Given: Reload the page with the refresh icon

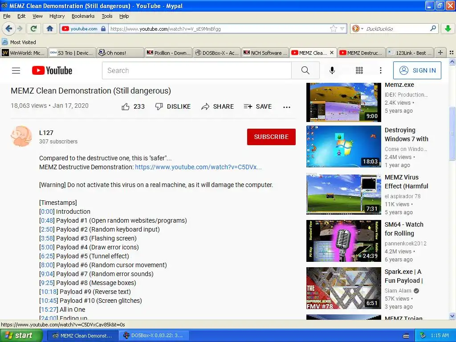Looking at the screenshot, I should [33, 28].
